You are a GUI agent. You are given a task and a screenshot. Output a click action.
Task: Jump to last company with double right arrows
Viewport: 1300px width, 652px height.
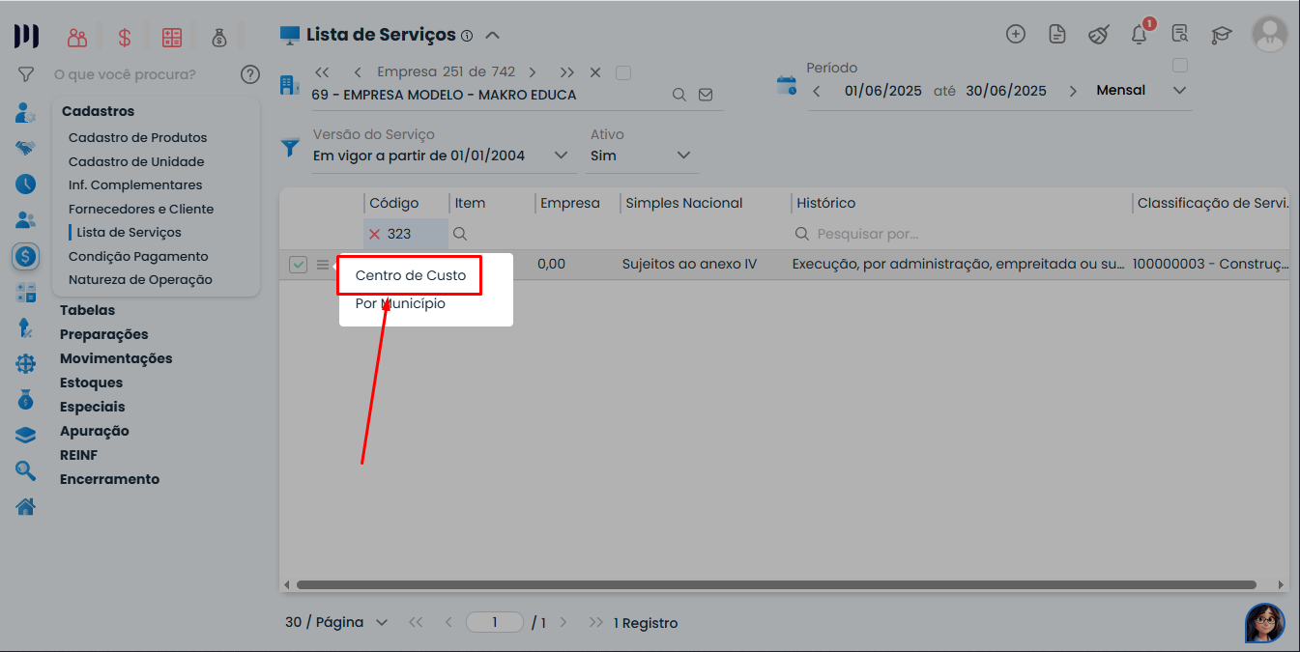click(x=567, y=72)
